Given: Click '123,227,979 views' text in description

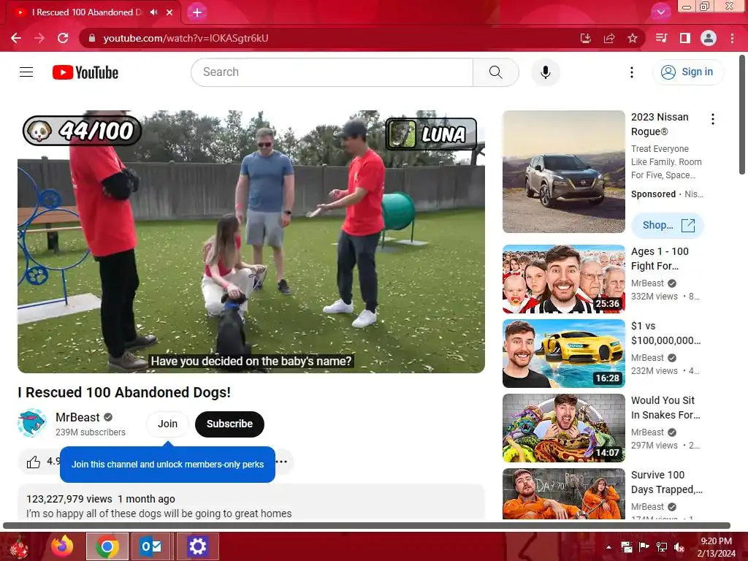Looking at the screenshot, I should point(69,499).
